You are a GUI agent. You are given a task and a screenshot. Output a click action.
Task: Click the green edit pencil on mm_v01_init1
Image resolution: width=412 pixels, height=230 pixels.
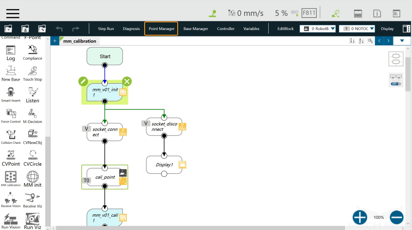[83, 82]
